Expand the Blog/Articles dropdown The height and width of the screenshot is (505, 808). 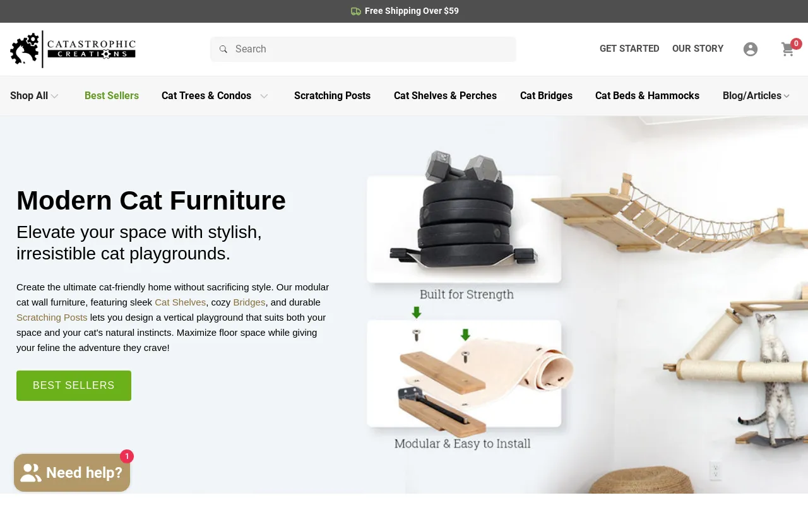pos(756,96)
